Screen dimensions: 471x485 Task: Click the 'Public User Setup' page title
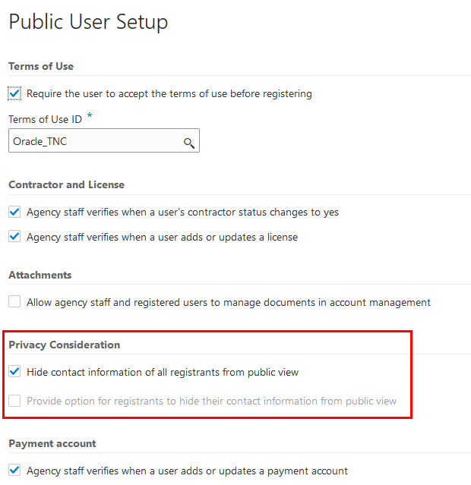coord(88,22)
